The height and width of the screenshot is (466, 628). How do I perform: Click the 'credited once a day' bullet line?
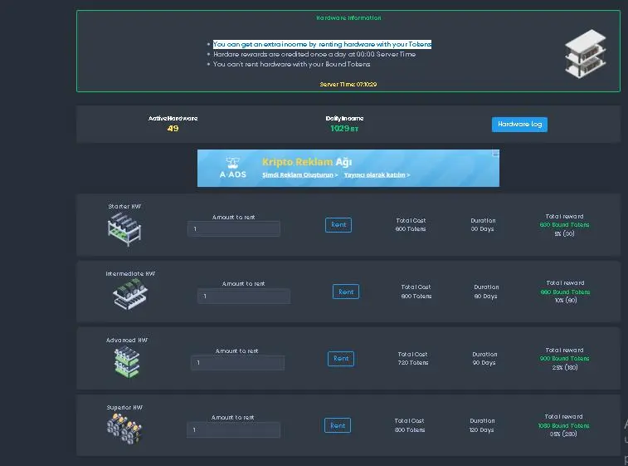[x=314, y=54]
